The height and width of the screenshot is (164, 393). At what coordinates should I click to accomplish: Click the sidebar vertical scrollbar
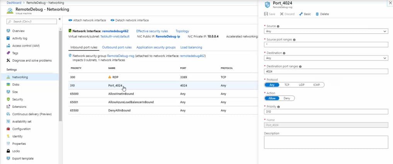[60, 76]
